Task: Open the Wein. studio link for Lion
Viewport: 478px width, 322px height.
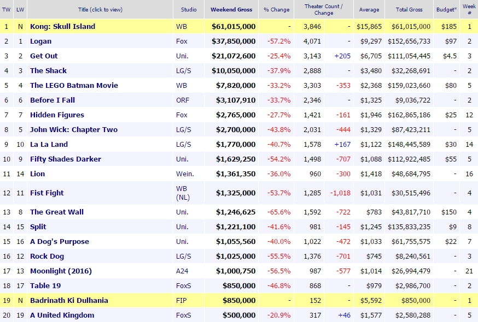Action: [185, 174]
